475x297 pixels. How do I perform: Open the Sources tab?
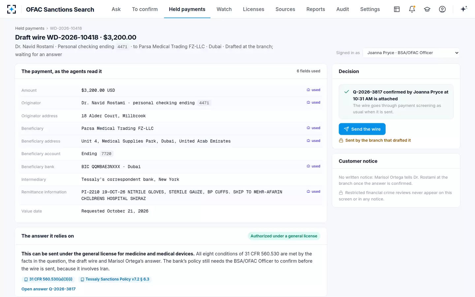285,9
